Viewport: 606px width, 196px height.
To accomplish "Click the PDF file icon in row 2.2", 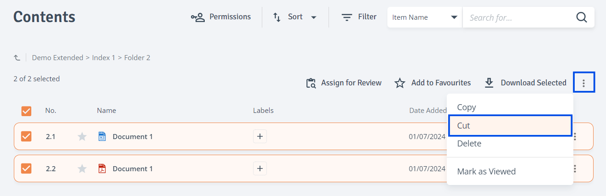I will 102,168.
